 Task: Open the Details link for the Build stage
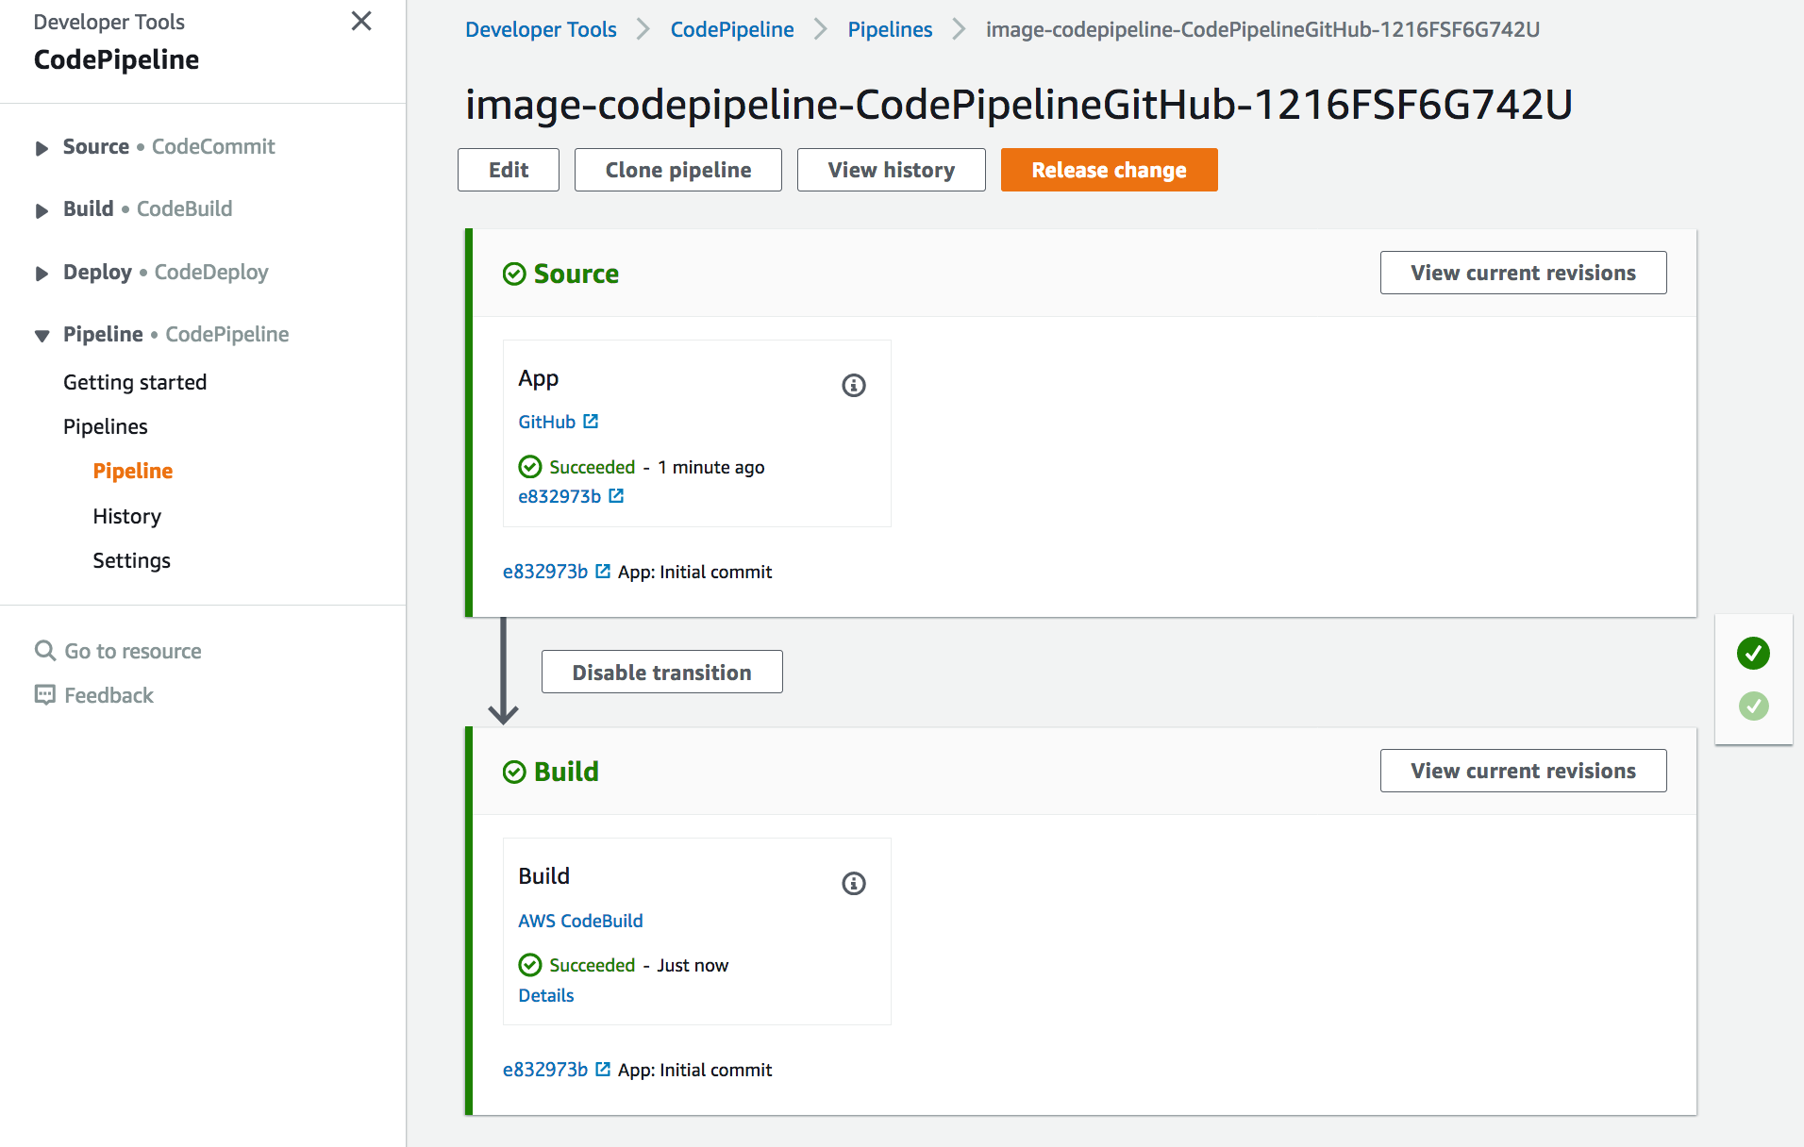[x=545, y=995]
